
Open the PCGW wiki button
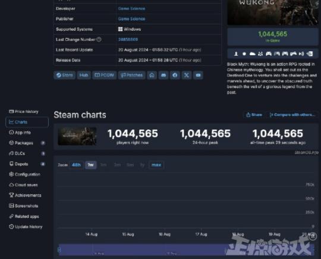pos(104,75)
